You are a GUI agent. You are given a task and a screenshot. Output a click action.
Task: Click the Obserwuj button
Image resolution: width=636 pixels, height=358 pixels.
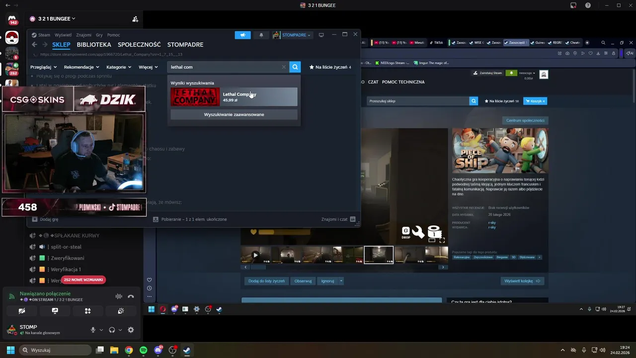303,281
